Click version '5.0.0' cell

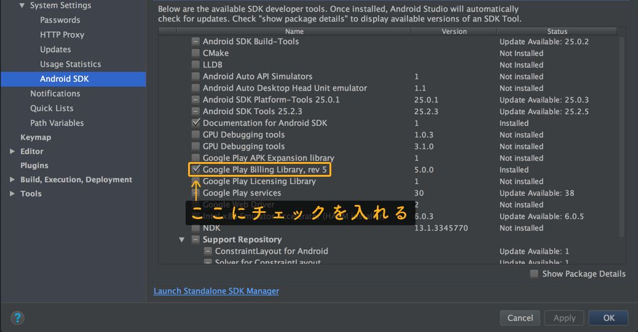(423, 169)
